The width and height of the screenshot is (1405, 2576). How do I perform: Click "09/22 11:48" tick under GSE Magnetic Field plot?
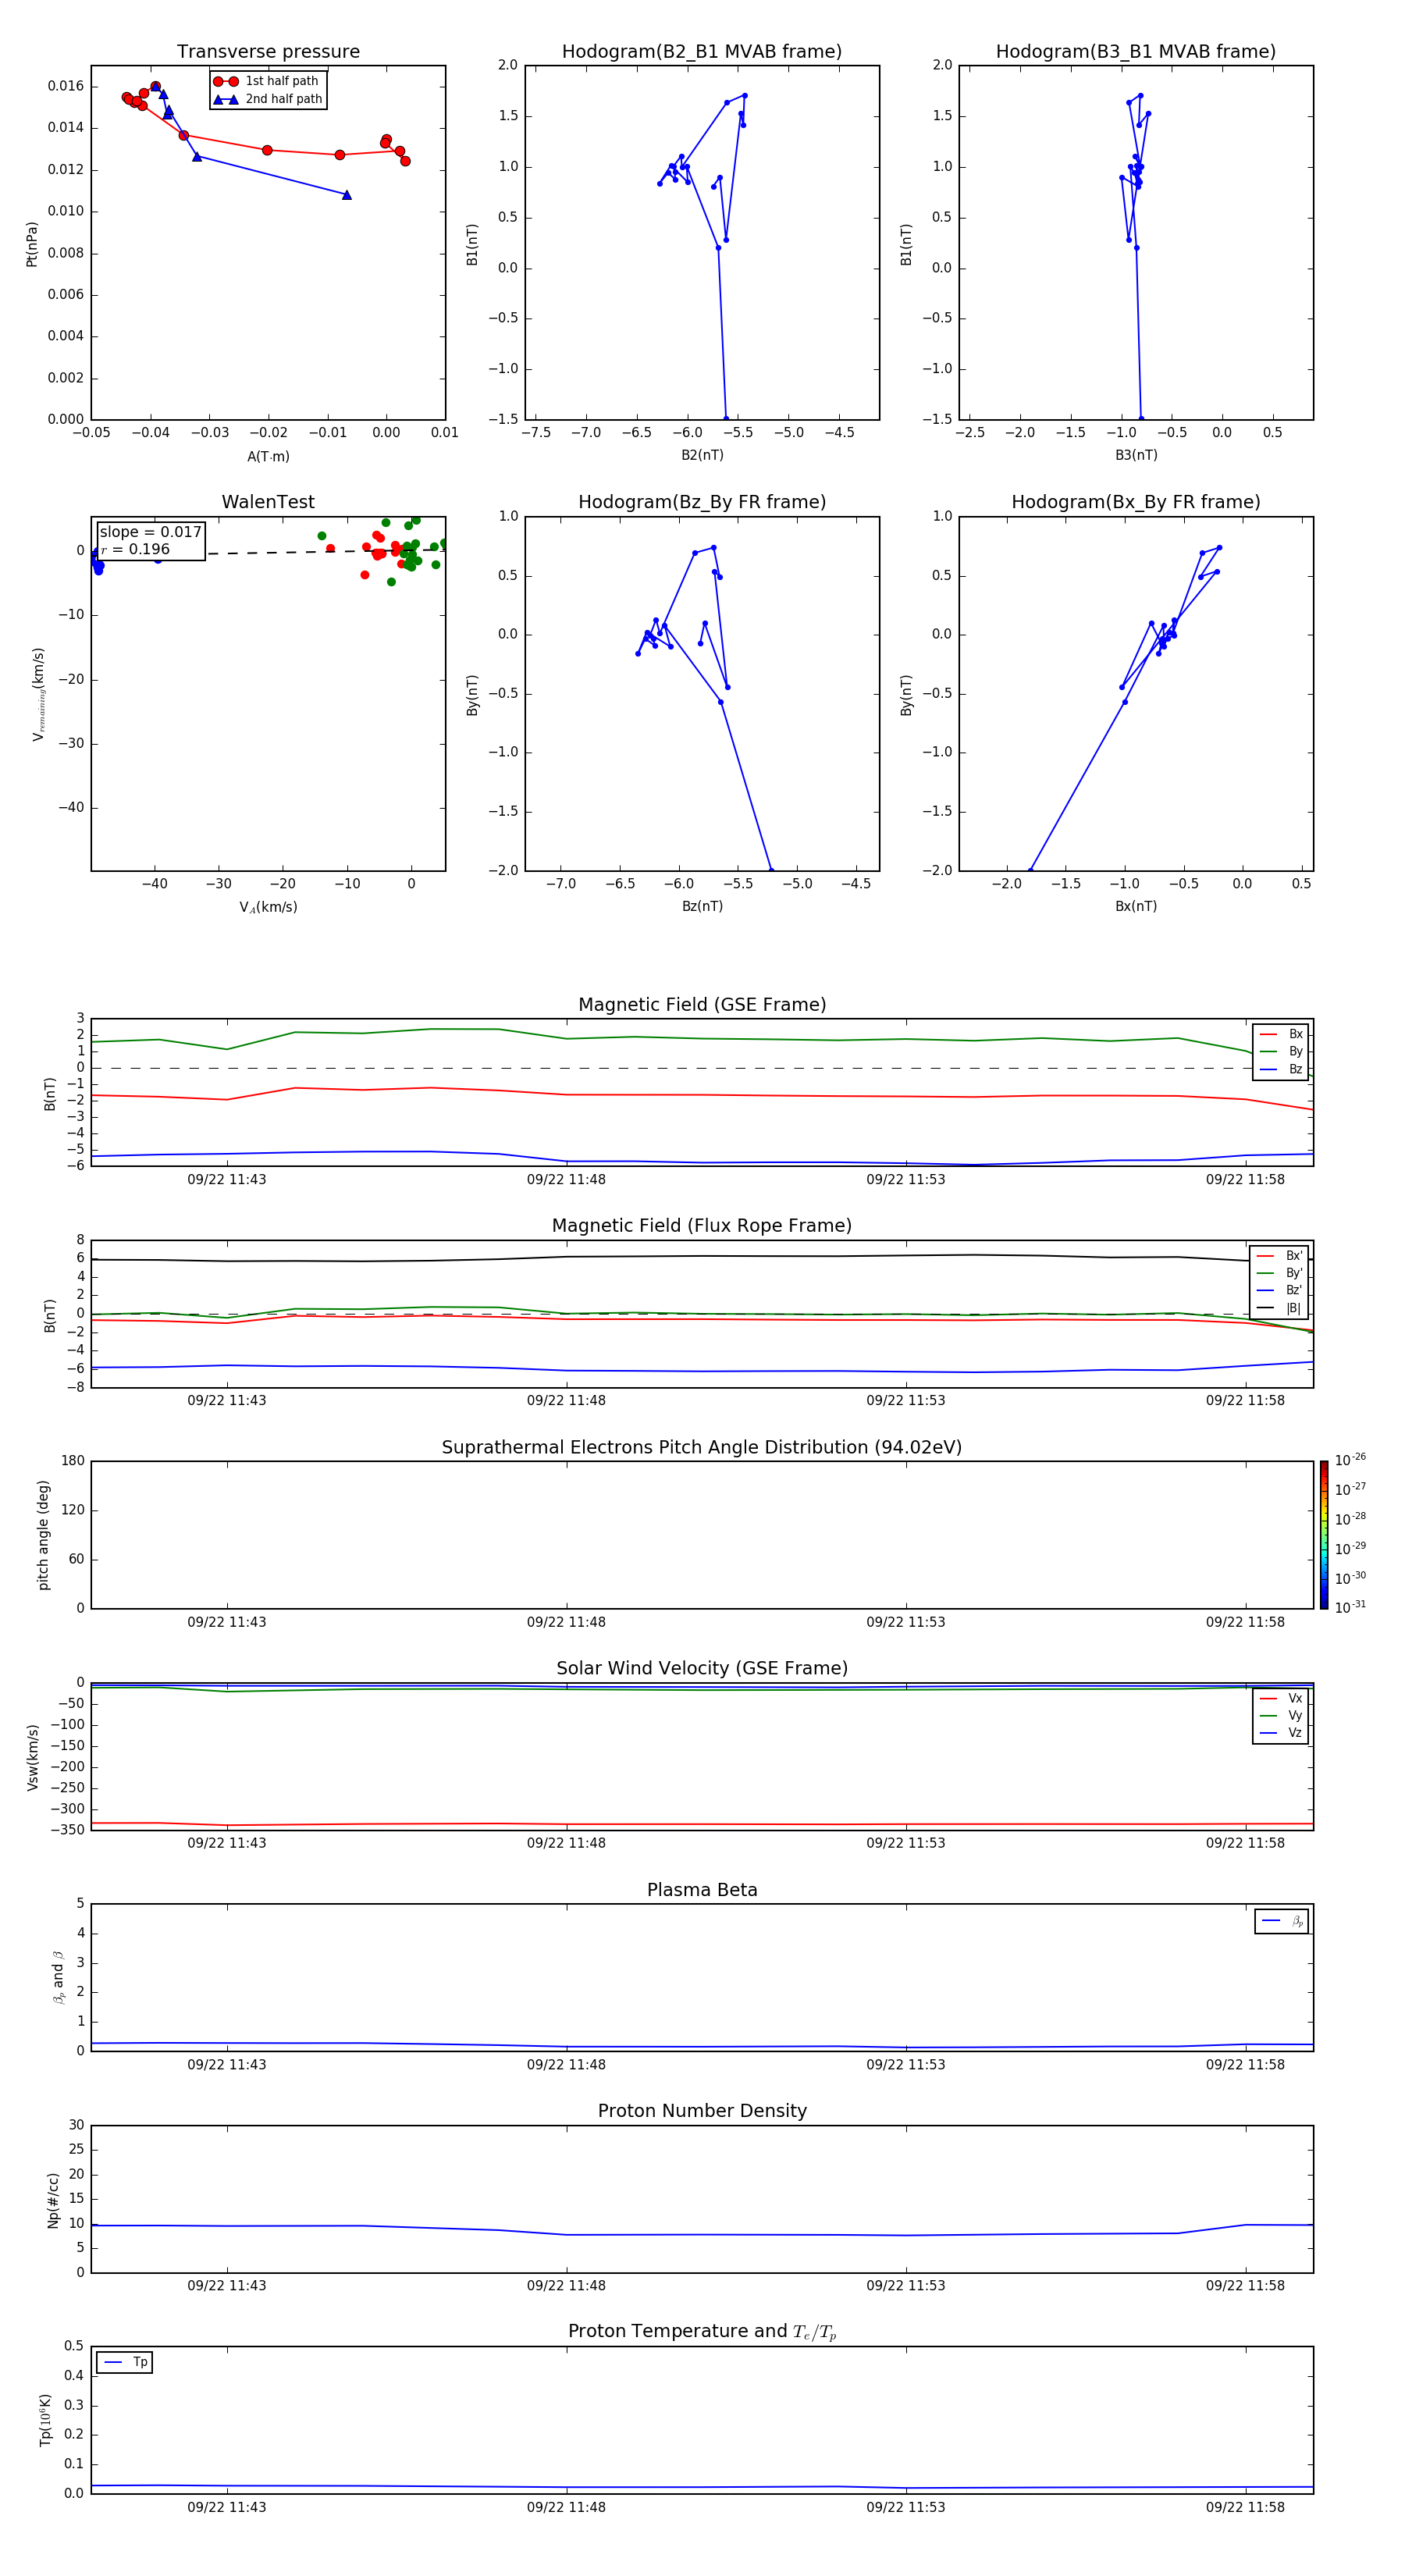pyautogui.click(x=566, y=1180)
